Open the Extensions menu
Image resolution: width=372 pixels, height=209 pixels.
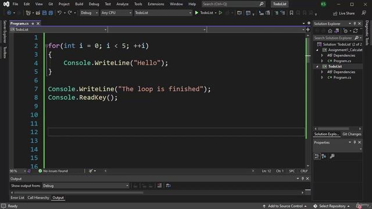click(x=156, y=4)
